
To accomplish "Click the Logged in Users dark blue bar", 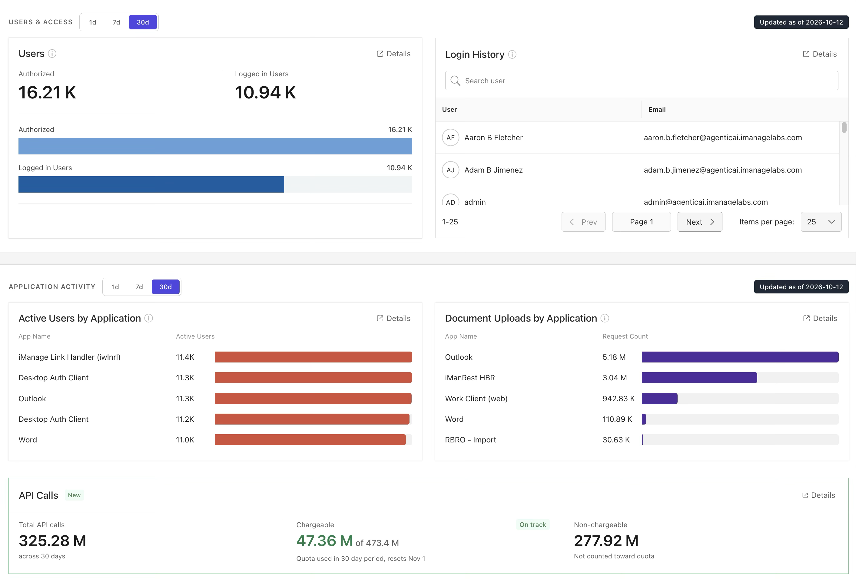I will coord(151,184).
